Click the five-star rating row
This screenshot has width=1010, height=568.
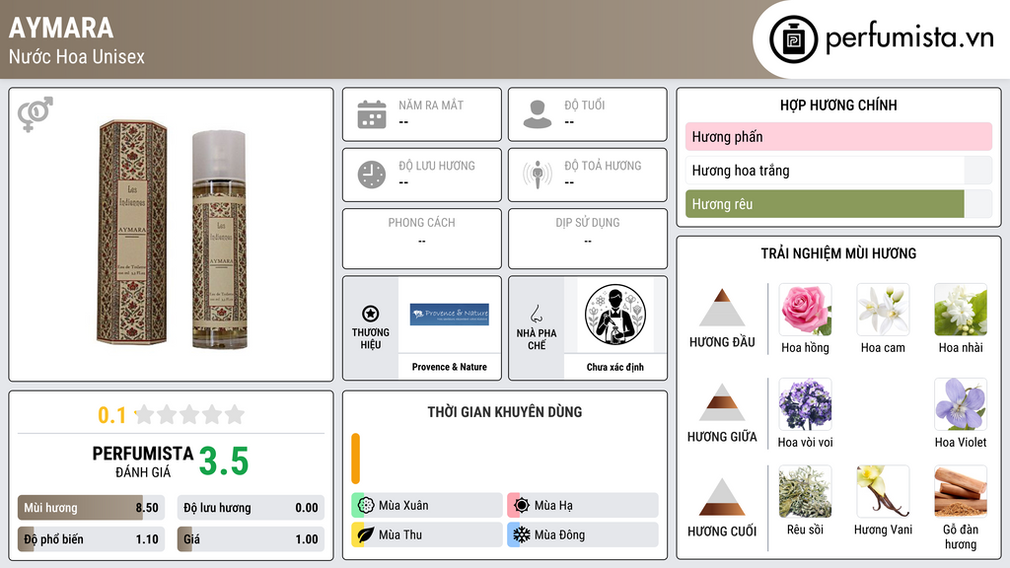click(189, 414)
